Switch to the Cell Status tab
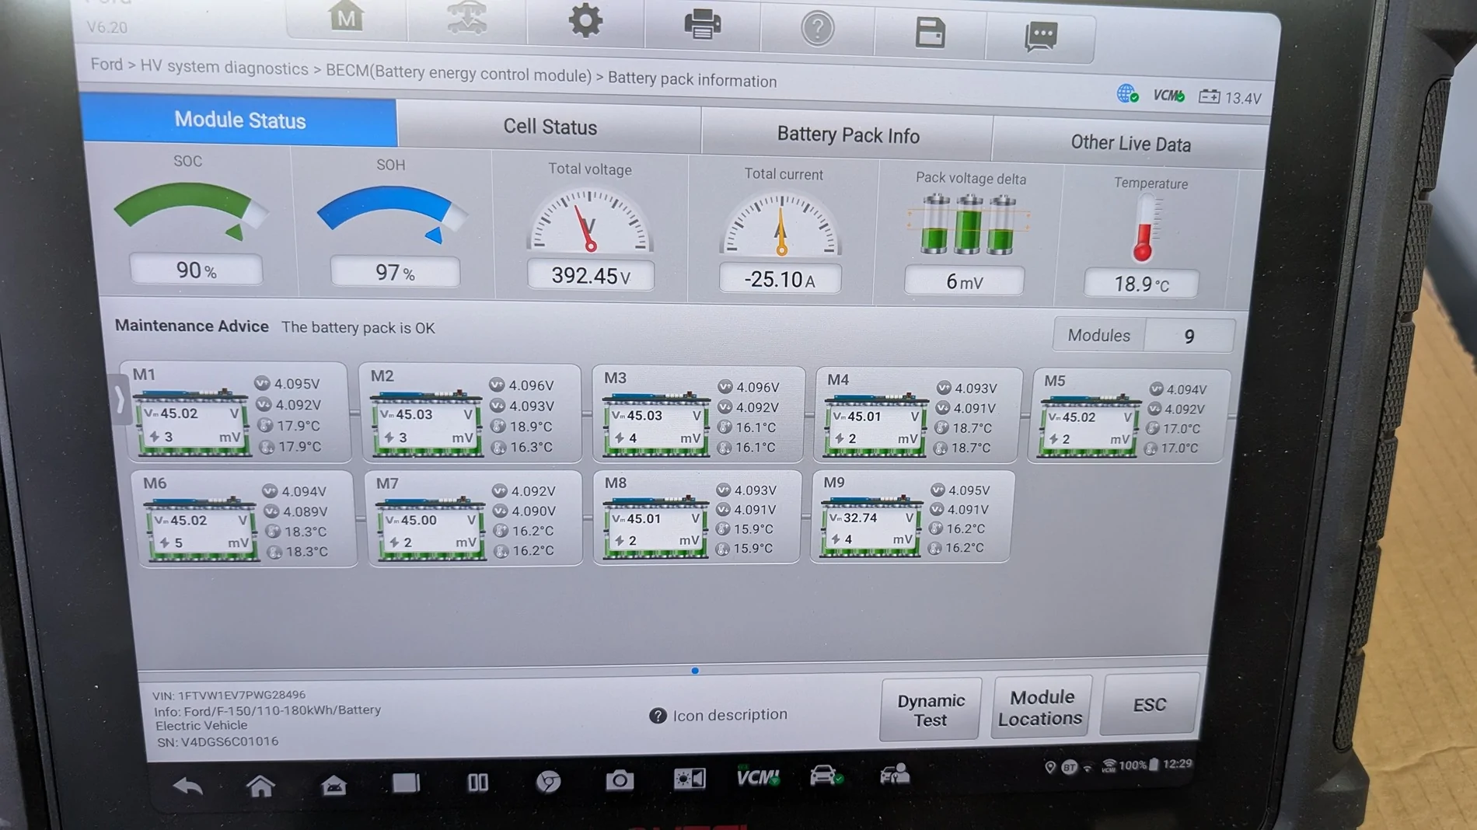This screenshot has width=1477, height=830. [x=550, y=127]
